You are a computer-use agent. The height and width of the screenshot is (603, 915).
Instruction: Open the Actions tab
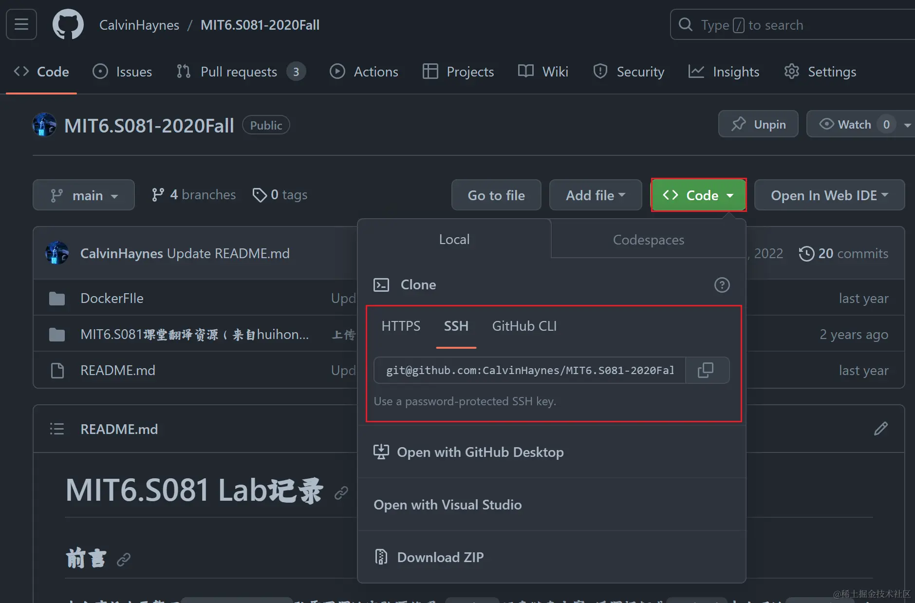pos(364,72)
